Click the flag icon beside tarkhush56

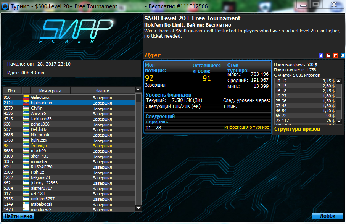click(26, 119)
